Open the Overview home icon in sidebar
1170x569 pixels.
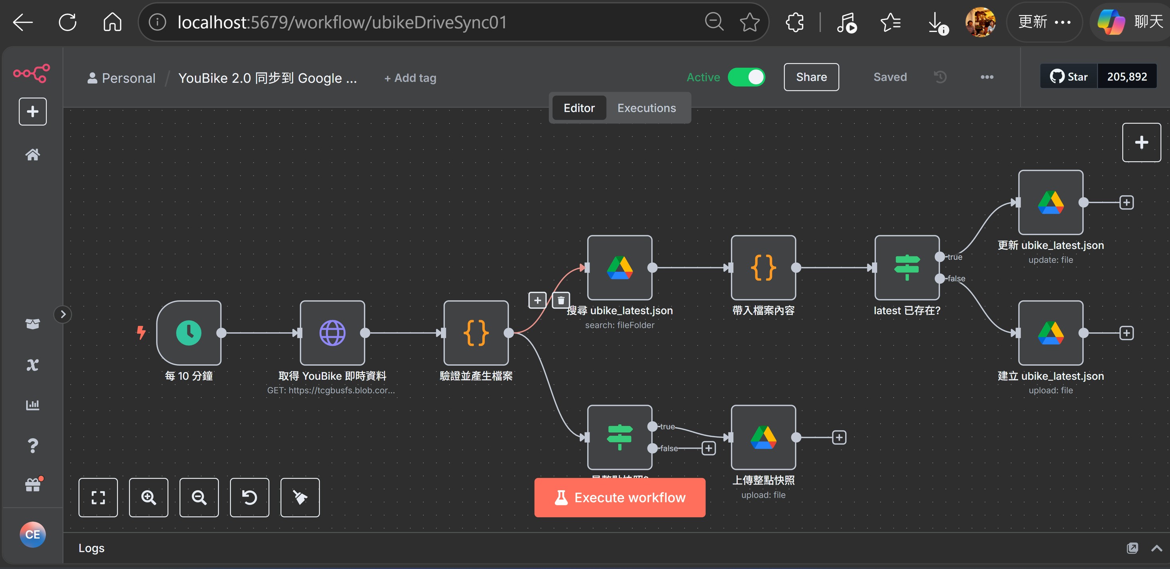click(x=33, y=155)
